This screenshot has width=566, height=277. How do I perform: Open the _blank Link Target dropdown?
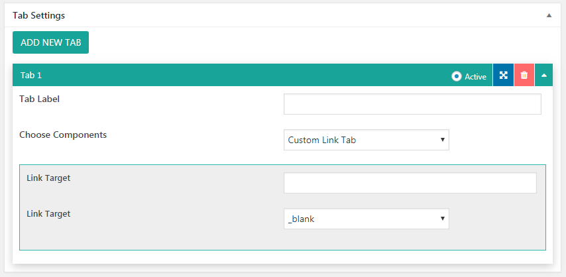(x=366, y=219)
